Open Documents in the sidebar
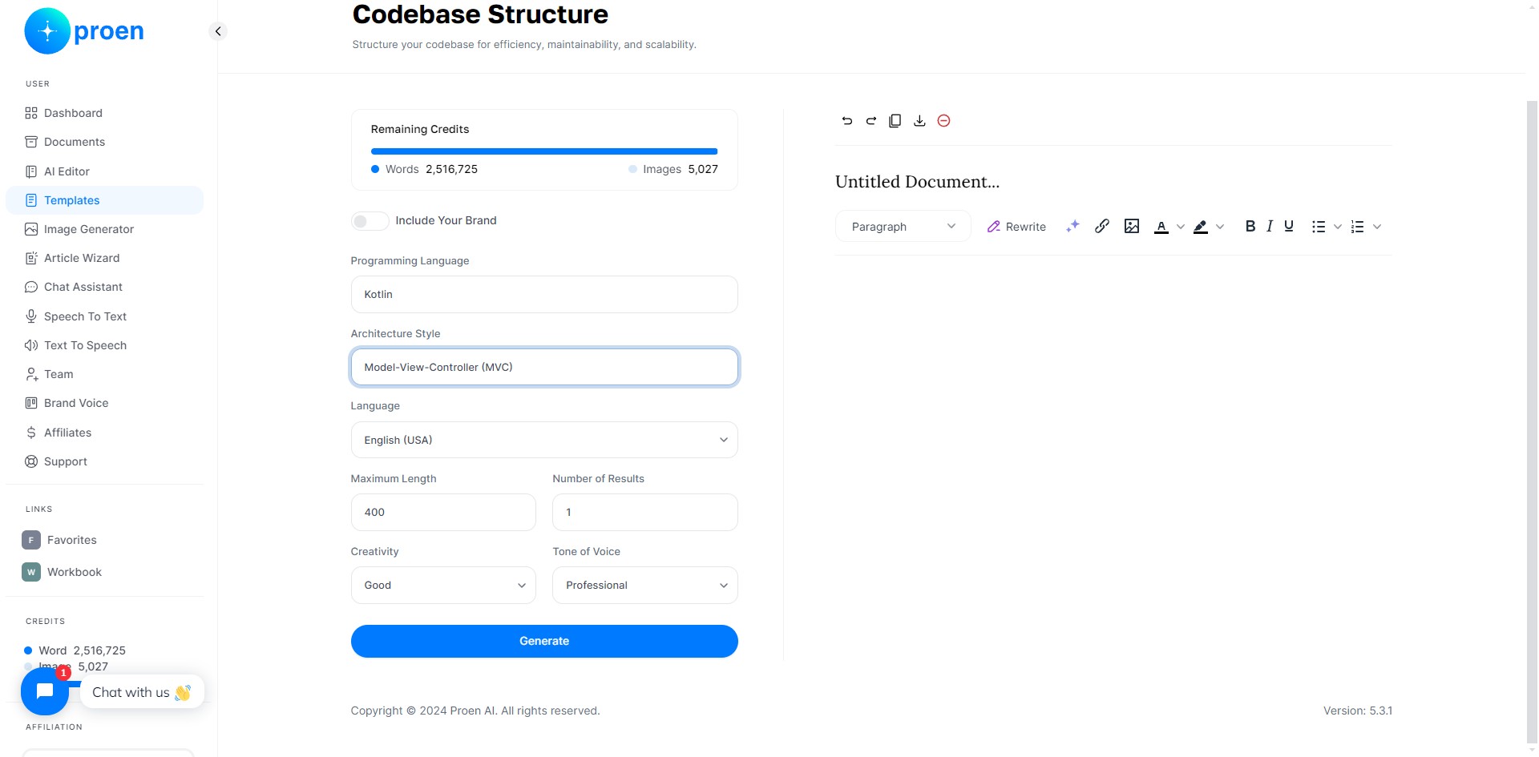The image size is (1539, 757). 104,142
